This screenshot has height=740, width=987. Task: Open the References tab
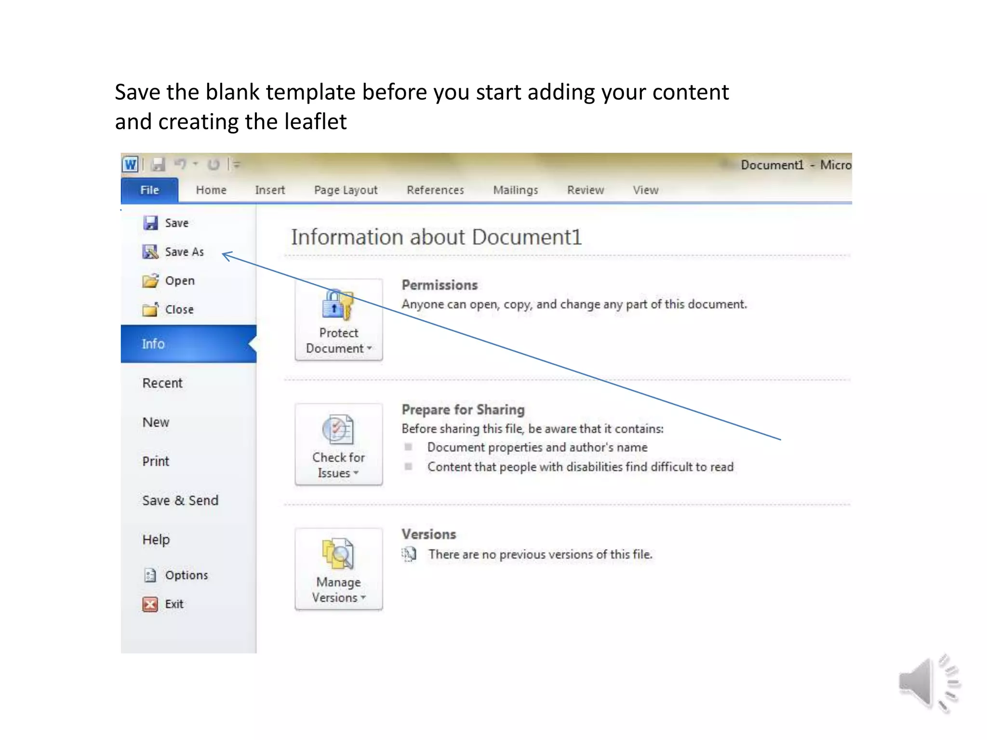click(x=435, y=190)
